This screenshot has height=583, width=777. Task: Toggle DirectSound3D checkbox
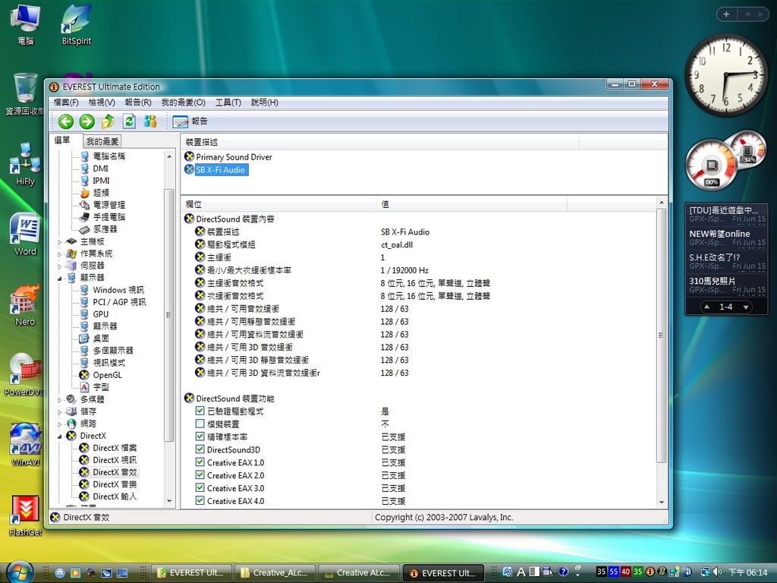200,449
